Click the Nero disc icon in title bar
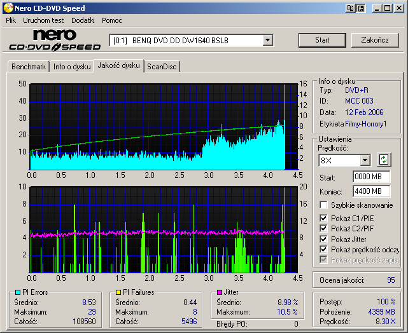The height and width of the screenshot is (333, 408). pos(8,8)
